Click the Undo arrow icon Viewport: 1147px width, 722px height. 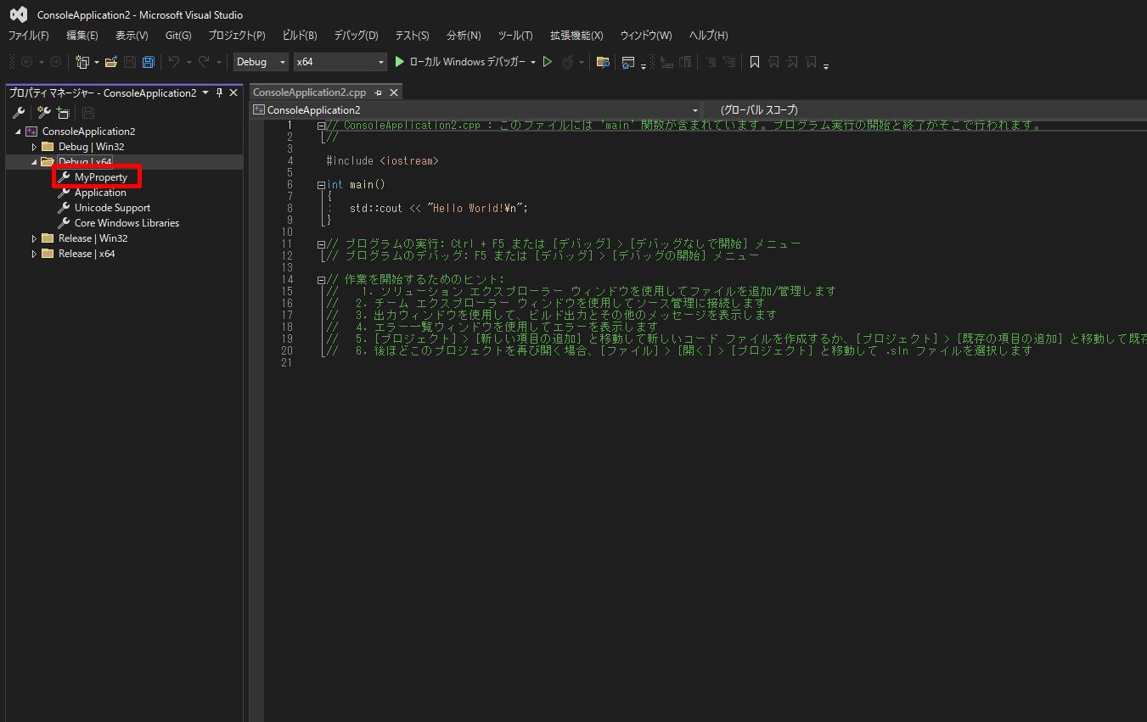tap(174, 62)
